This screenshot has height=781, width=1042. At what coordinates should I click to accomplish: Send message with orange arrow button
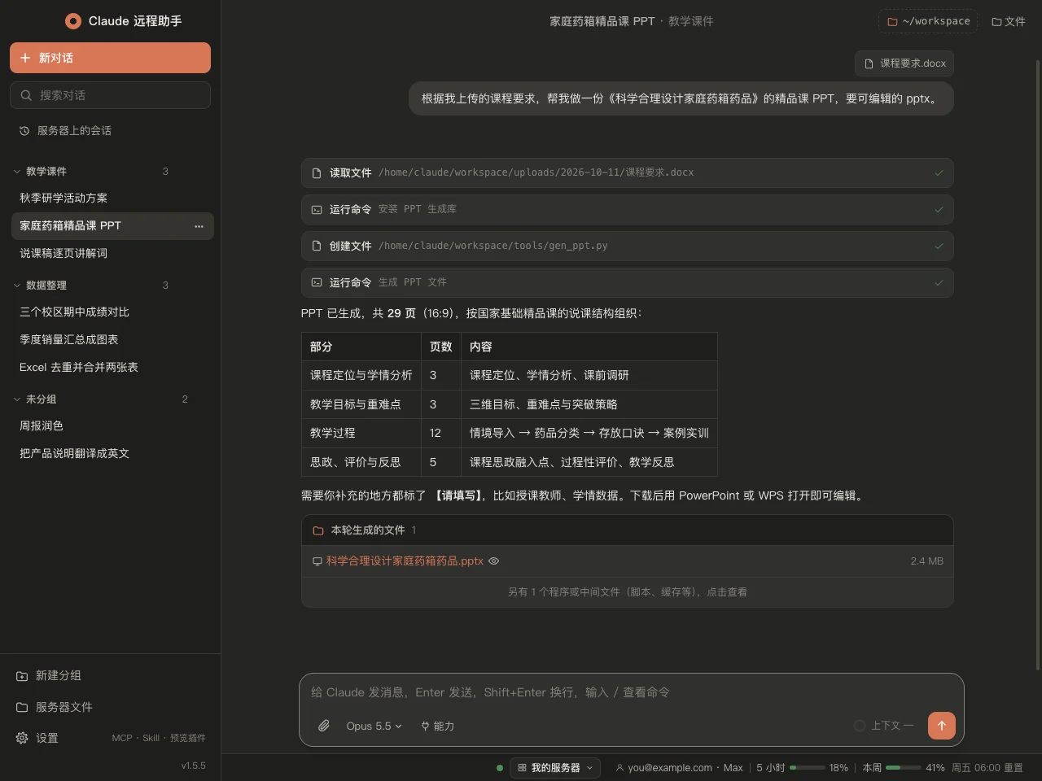942,726
